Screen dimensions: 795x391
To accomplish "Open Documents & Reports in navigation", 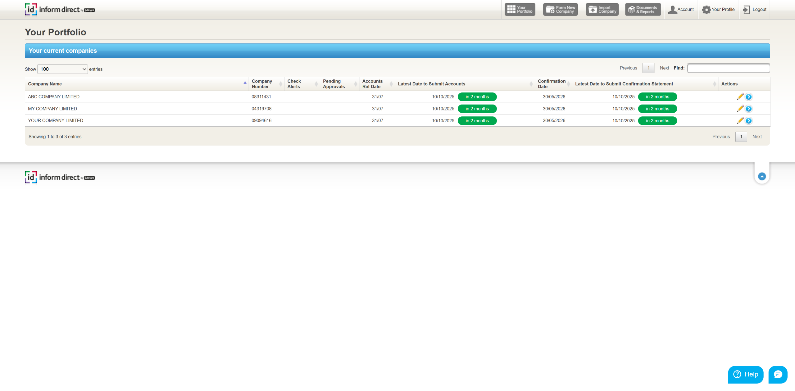I will coord(643,10).
